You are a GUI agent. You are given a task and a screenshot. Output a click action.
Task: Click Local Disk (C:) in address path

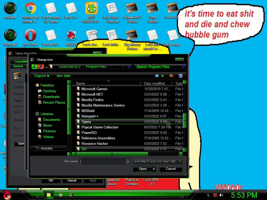tap(69, 67)
